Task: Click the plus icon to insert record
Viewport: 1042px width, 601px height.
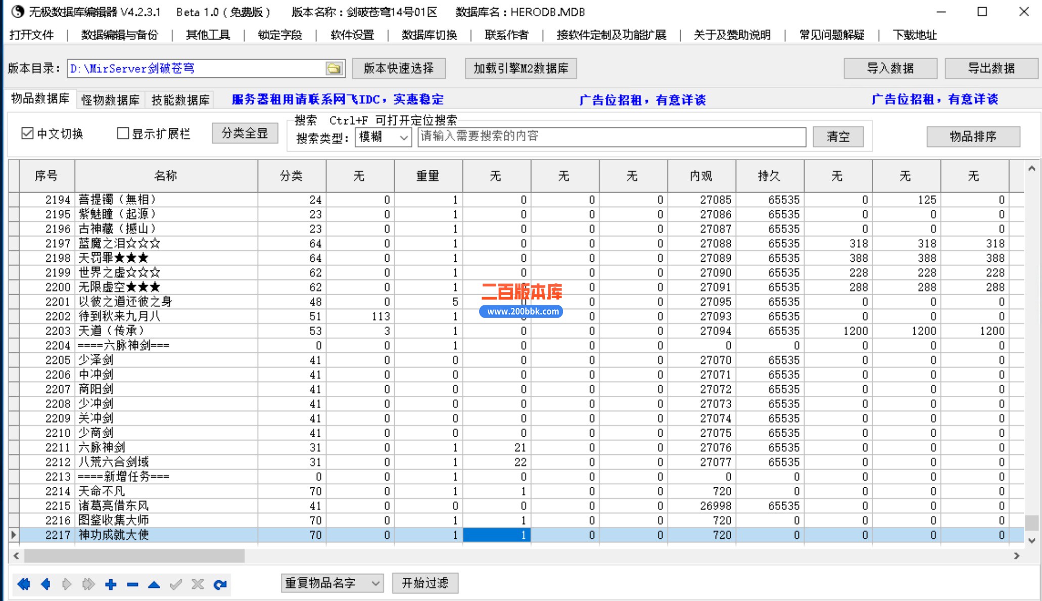Action: click(x=111, y=584)
